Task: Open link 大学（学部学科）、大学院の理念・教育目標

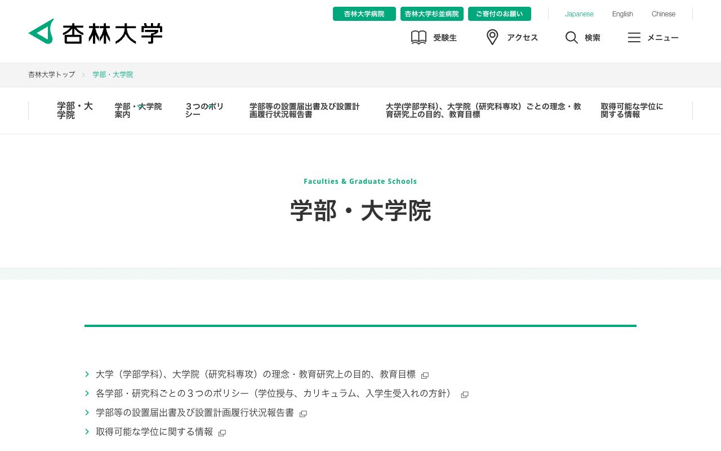Action: (256, 374)
